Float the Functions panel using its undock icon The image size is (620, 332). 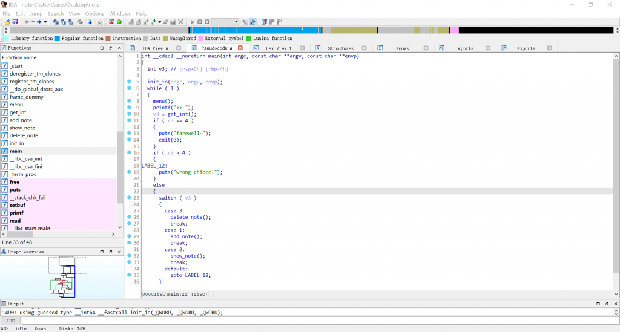[x=111, y=48]
